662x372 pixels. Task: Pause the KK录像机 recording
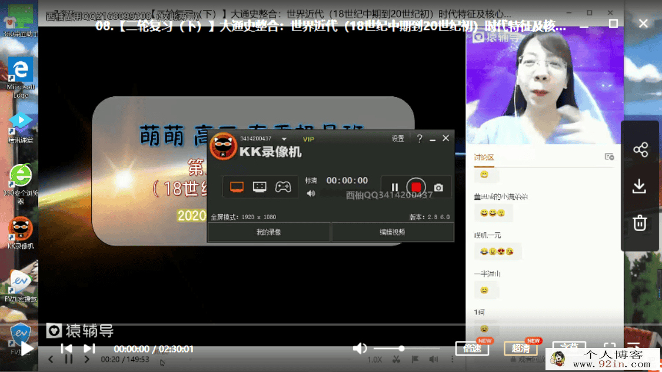point(395,187)
